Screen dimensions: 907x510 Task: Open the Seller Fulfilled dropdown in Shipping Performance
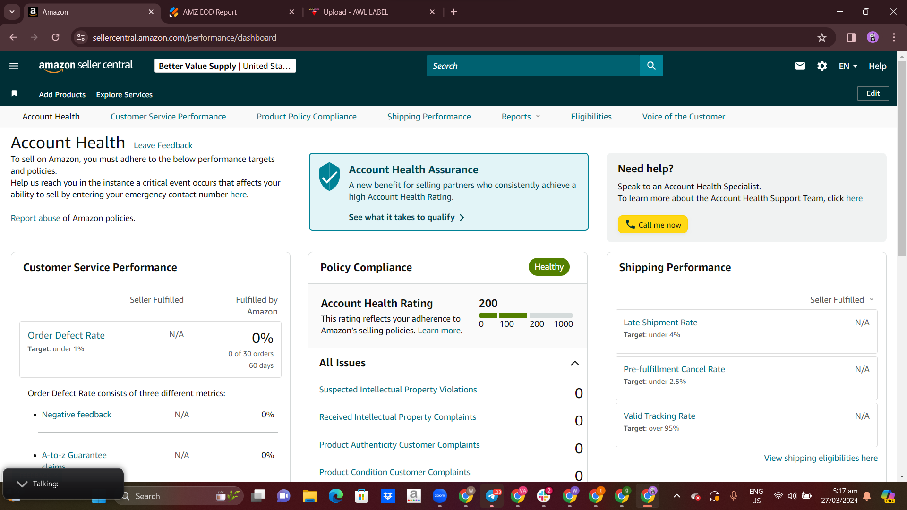[842, 300]
